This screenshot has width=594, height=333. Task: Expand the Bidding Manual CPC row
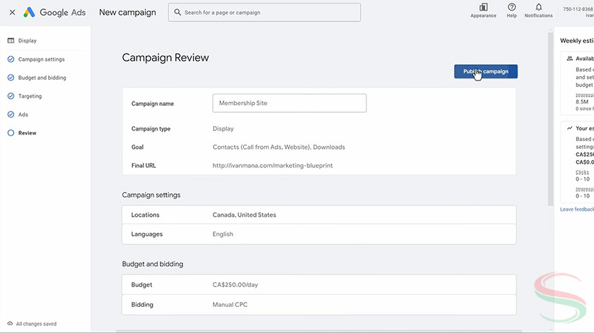(319, 305)
